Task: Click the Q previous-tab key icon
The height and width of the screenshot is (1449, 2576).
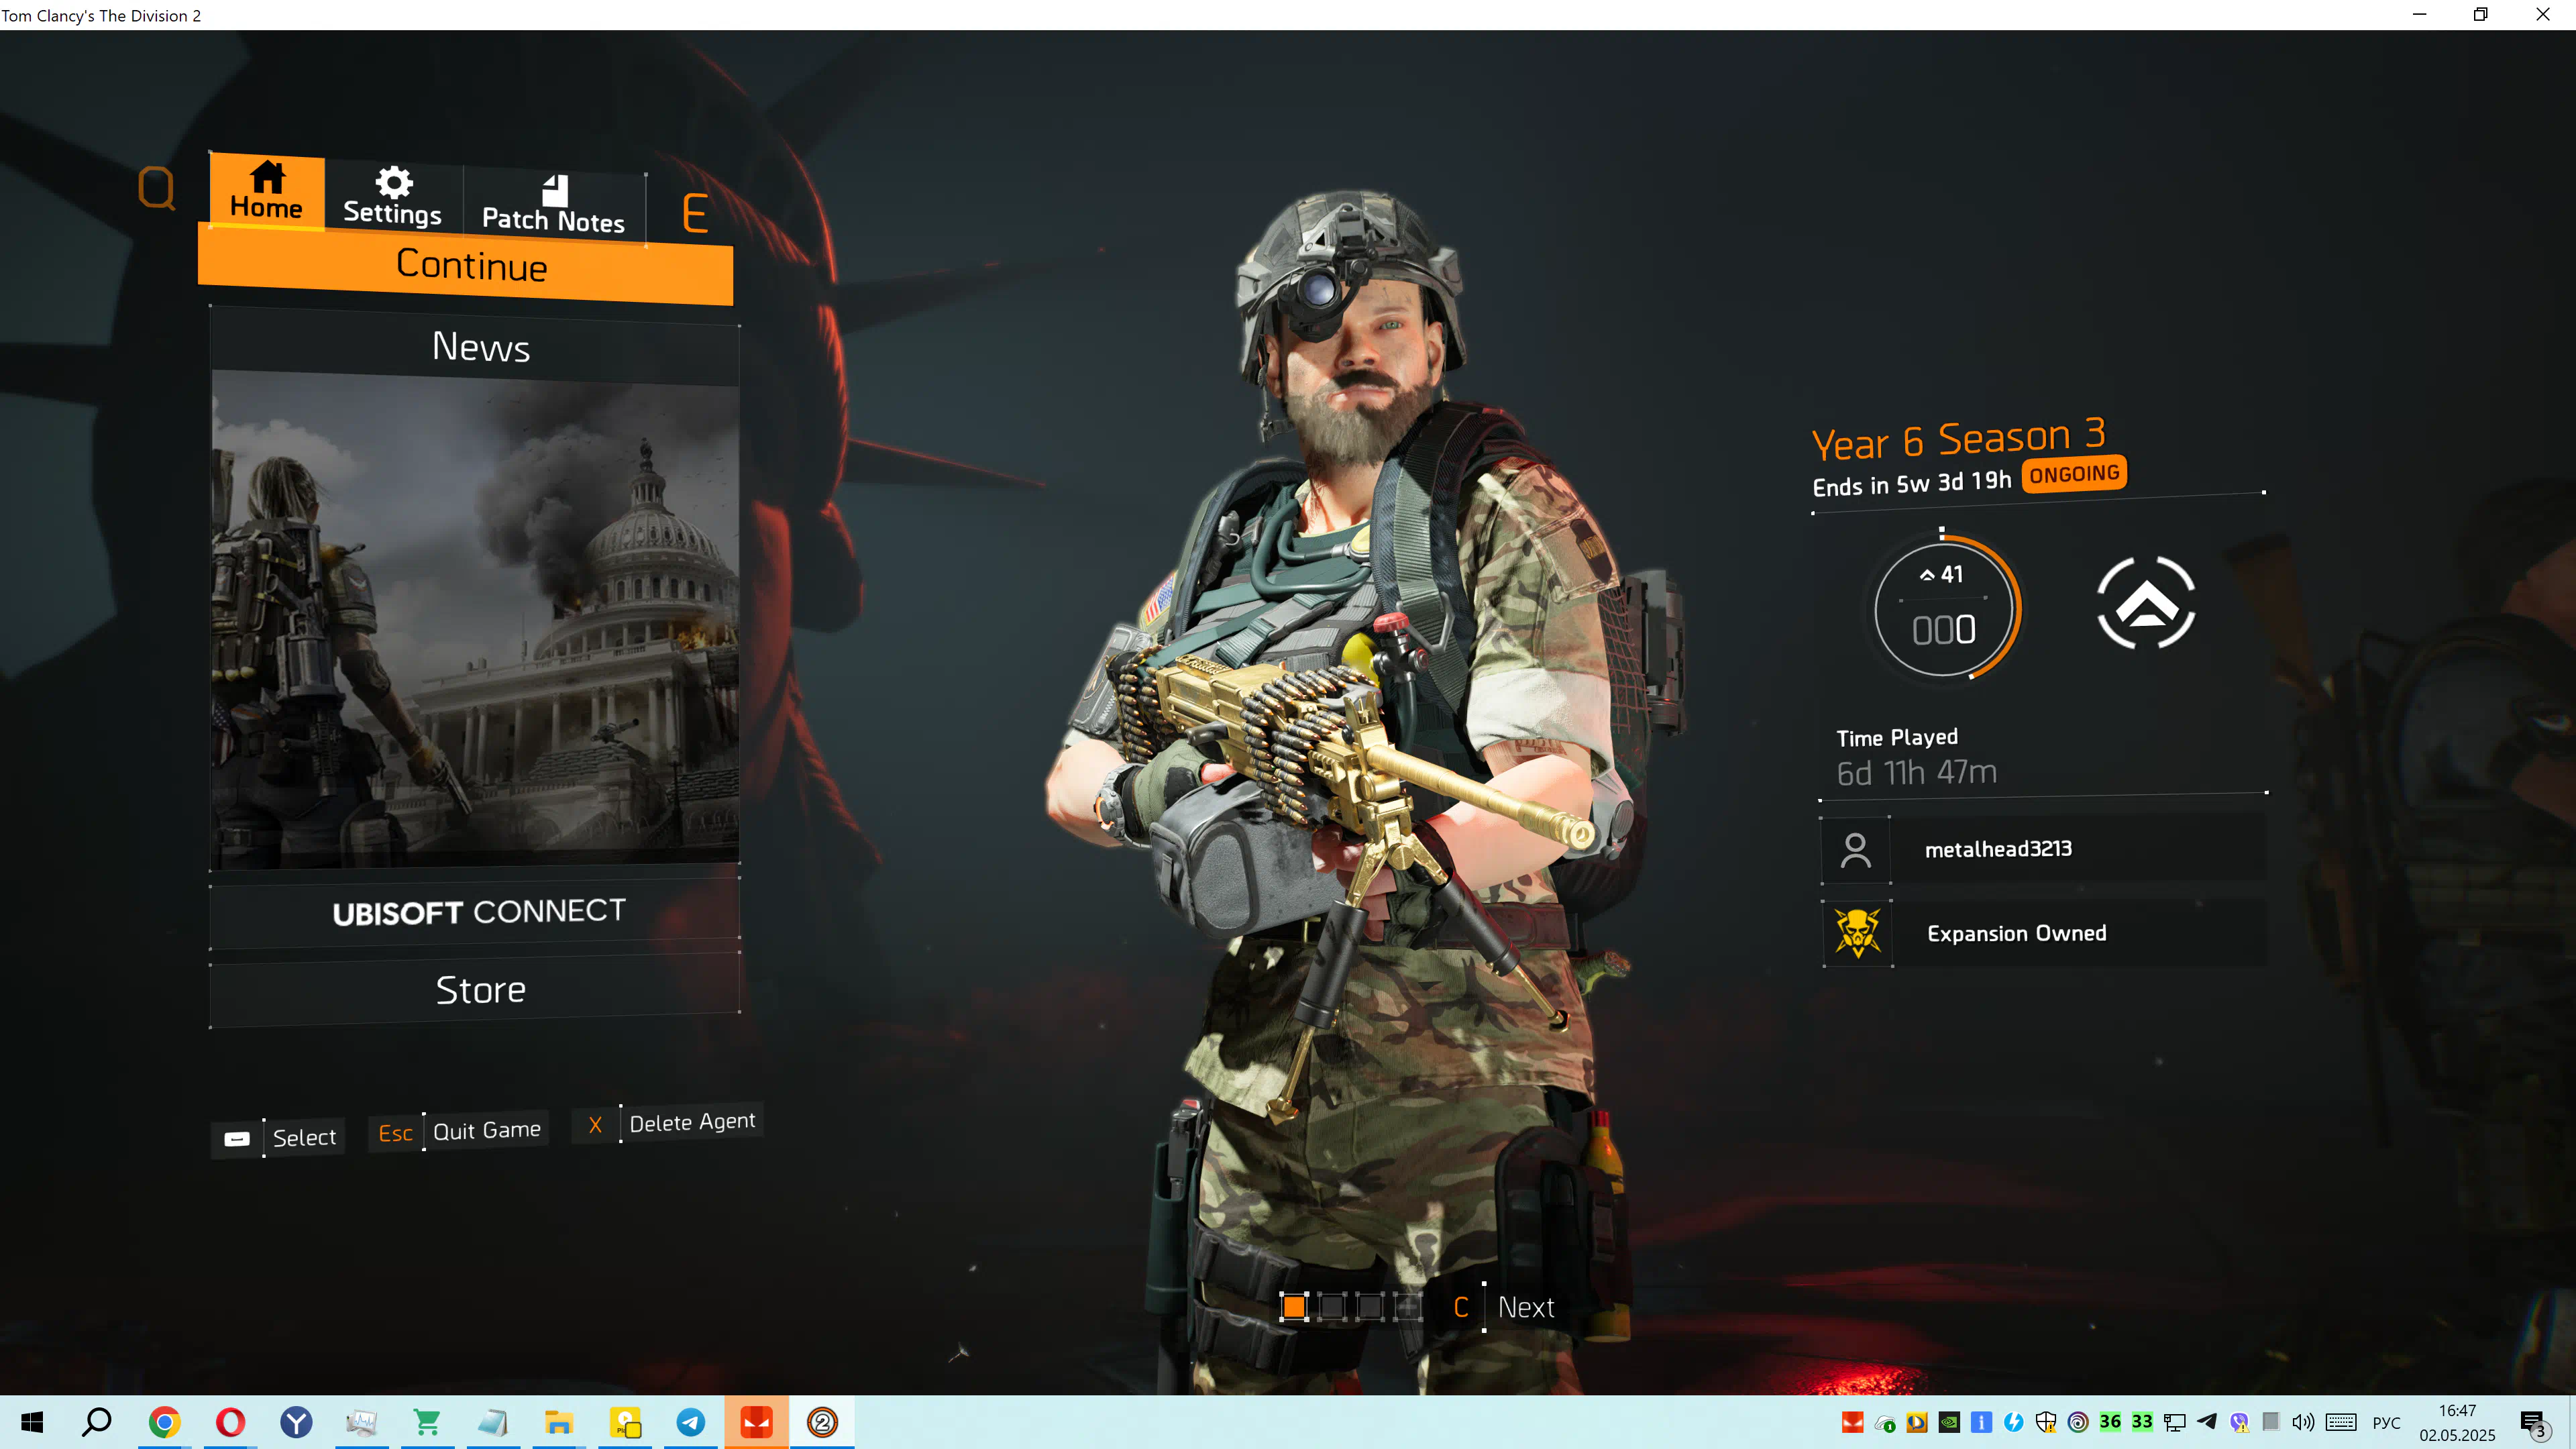Action: 157,187
